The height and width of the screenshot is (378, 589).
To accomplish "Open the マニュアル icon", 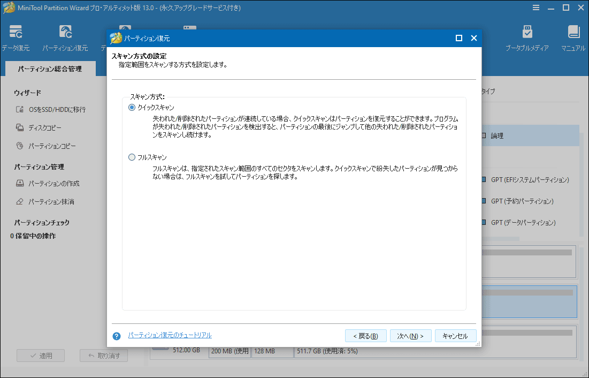I will [x=573, y=38].
